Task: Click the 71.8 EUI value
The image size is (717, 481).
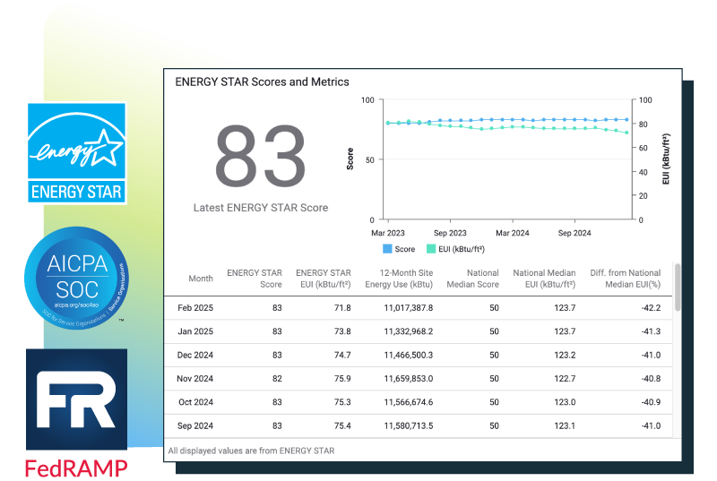Action: 342,308
